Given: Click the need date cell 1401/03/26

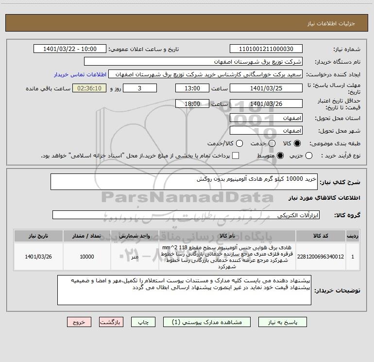Looking at the screenshot, I should click(38, 257).
